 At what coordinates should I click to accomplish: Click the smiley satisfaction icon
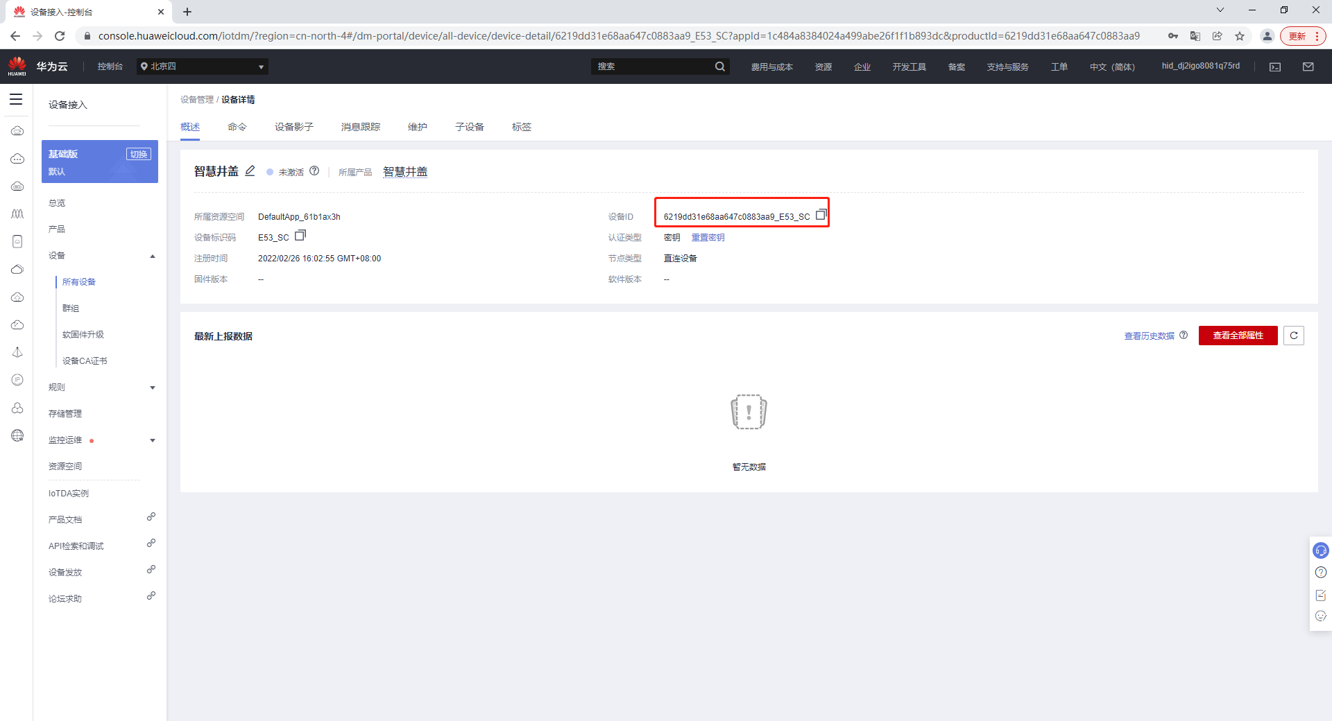1321,616
